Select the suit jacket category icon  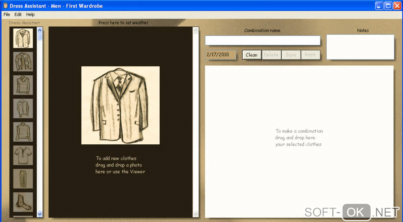[x=23, y=38]
